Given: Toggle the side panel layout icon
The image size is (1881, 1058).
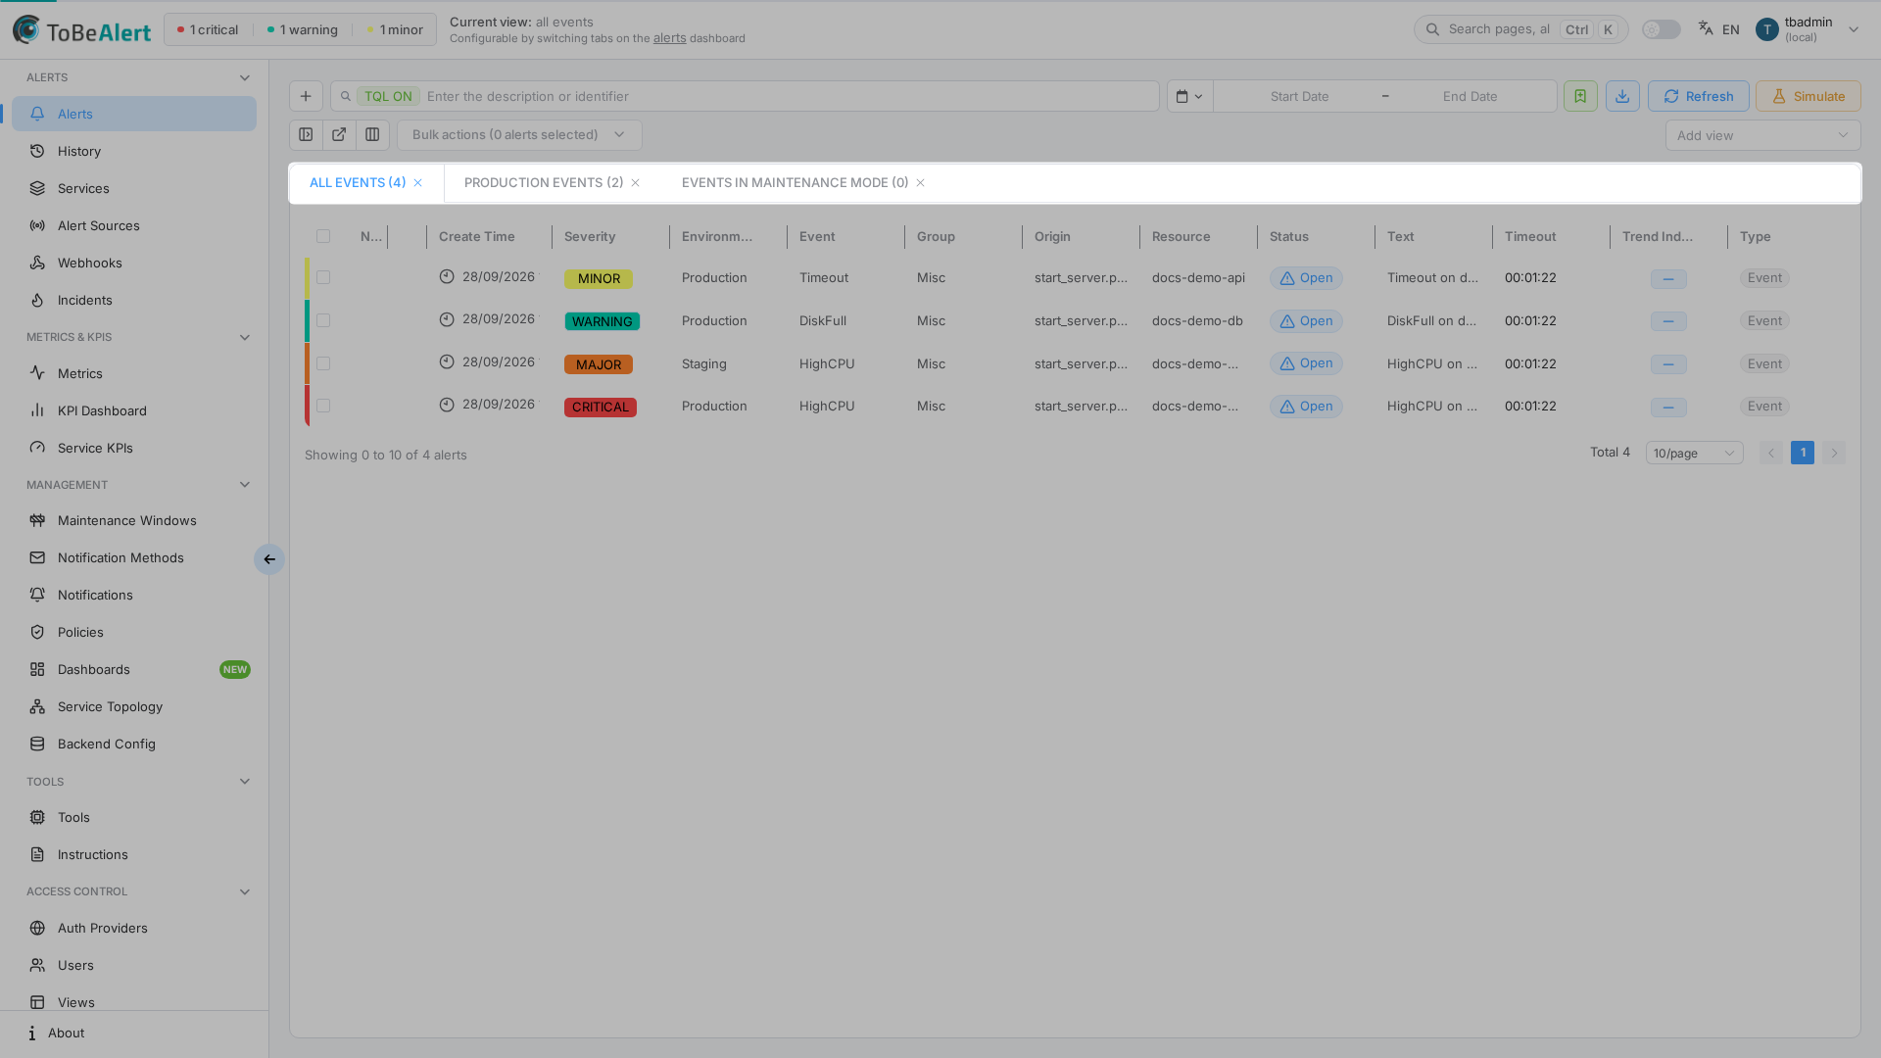Looking at the screenshot, I should 306,135.
